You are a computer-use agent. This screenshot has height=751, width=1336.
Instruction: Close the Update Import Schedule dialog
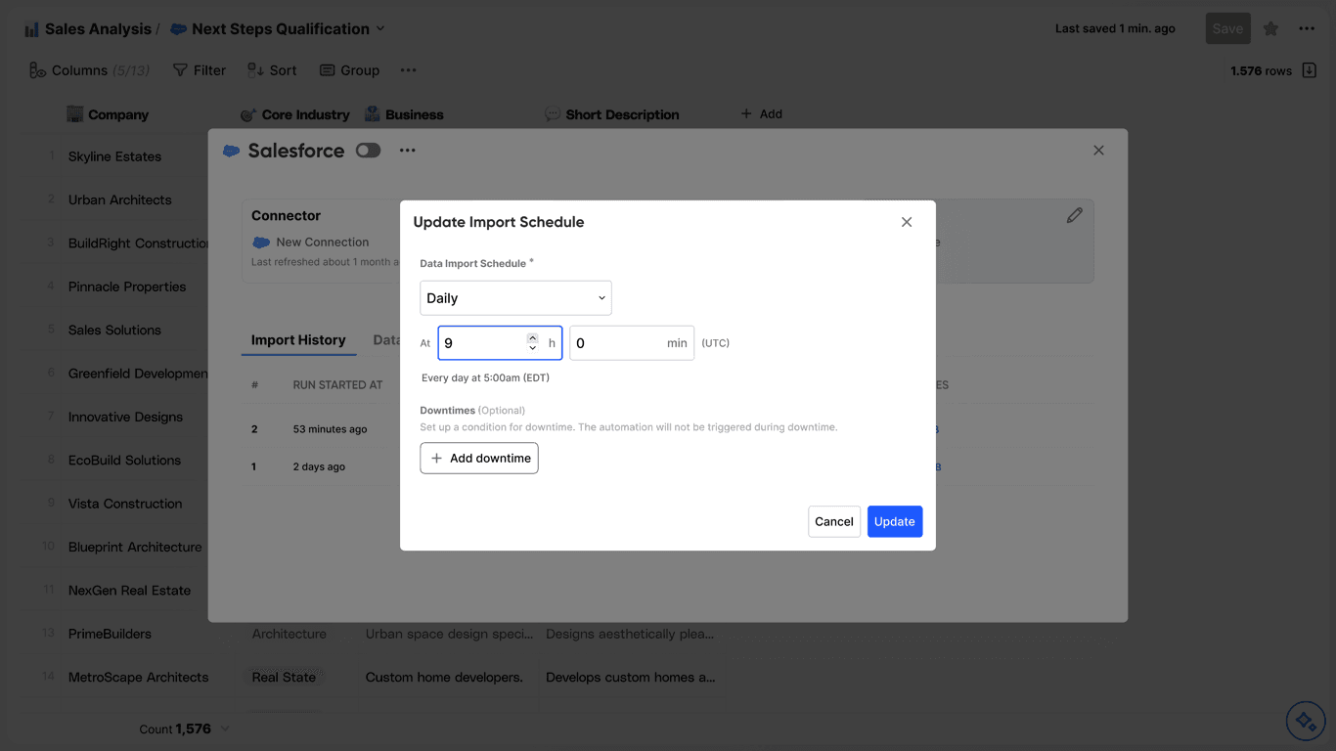(907, 222)
